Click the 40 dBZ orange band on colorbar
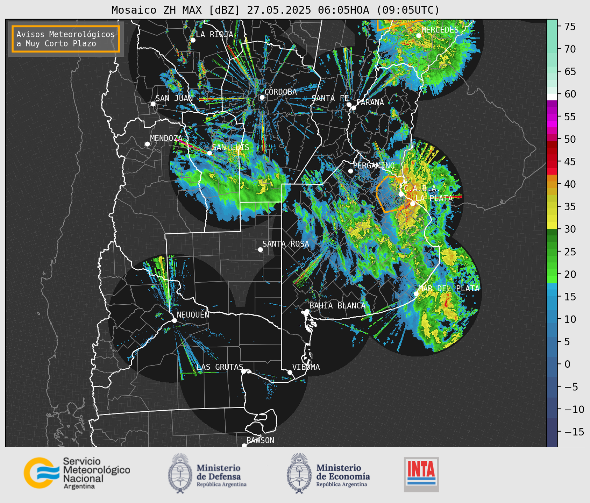 coord(552,184)
